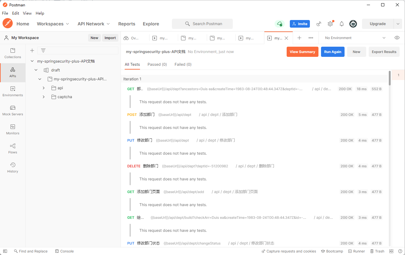Collapse the my-springsecurity-plus-API... collection node
This screenshot has width=405, height=255.
(40, 79)
